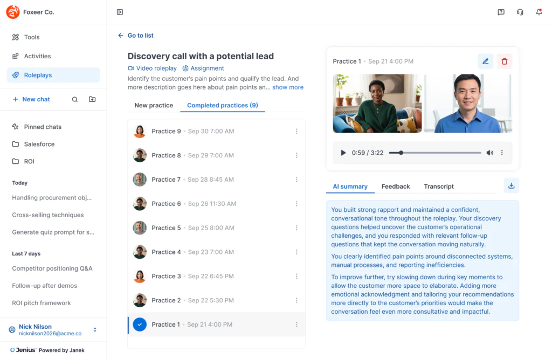The image size is (552, 359).
Task: Play the practice recording
Action: (x=343, y=153)
